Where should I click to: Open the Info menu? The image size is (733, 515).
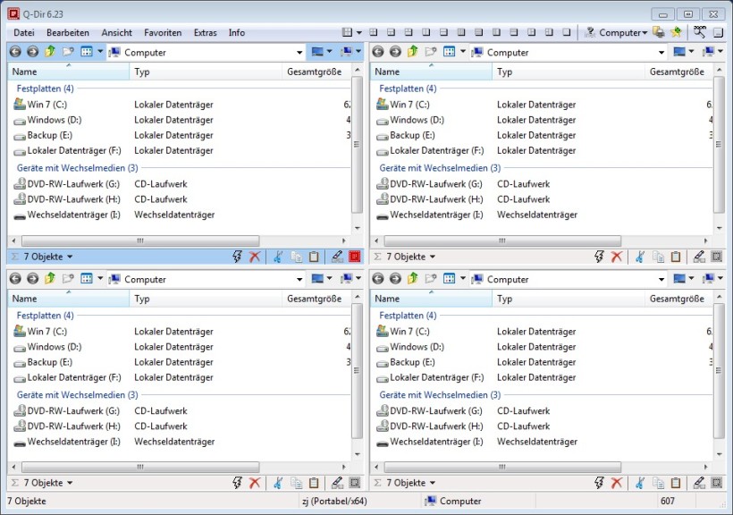coord(237,33)
